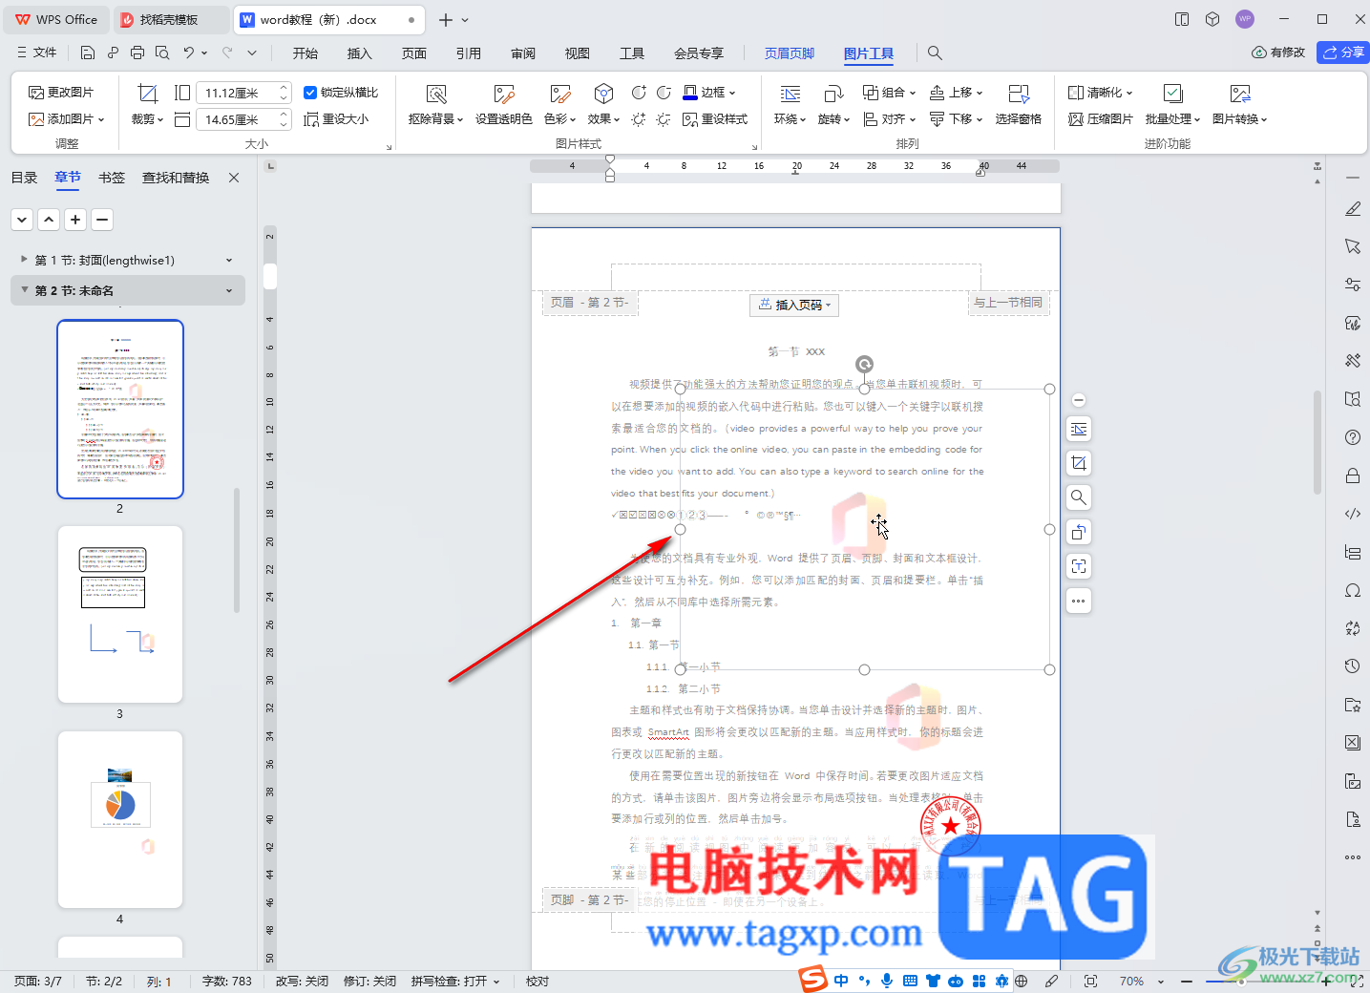The height and width of the screenshot is (993, 1370).
Task: Click the new tab plus button
Action: (x=446, y=19)
